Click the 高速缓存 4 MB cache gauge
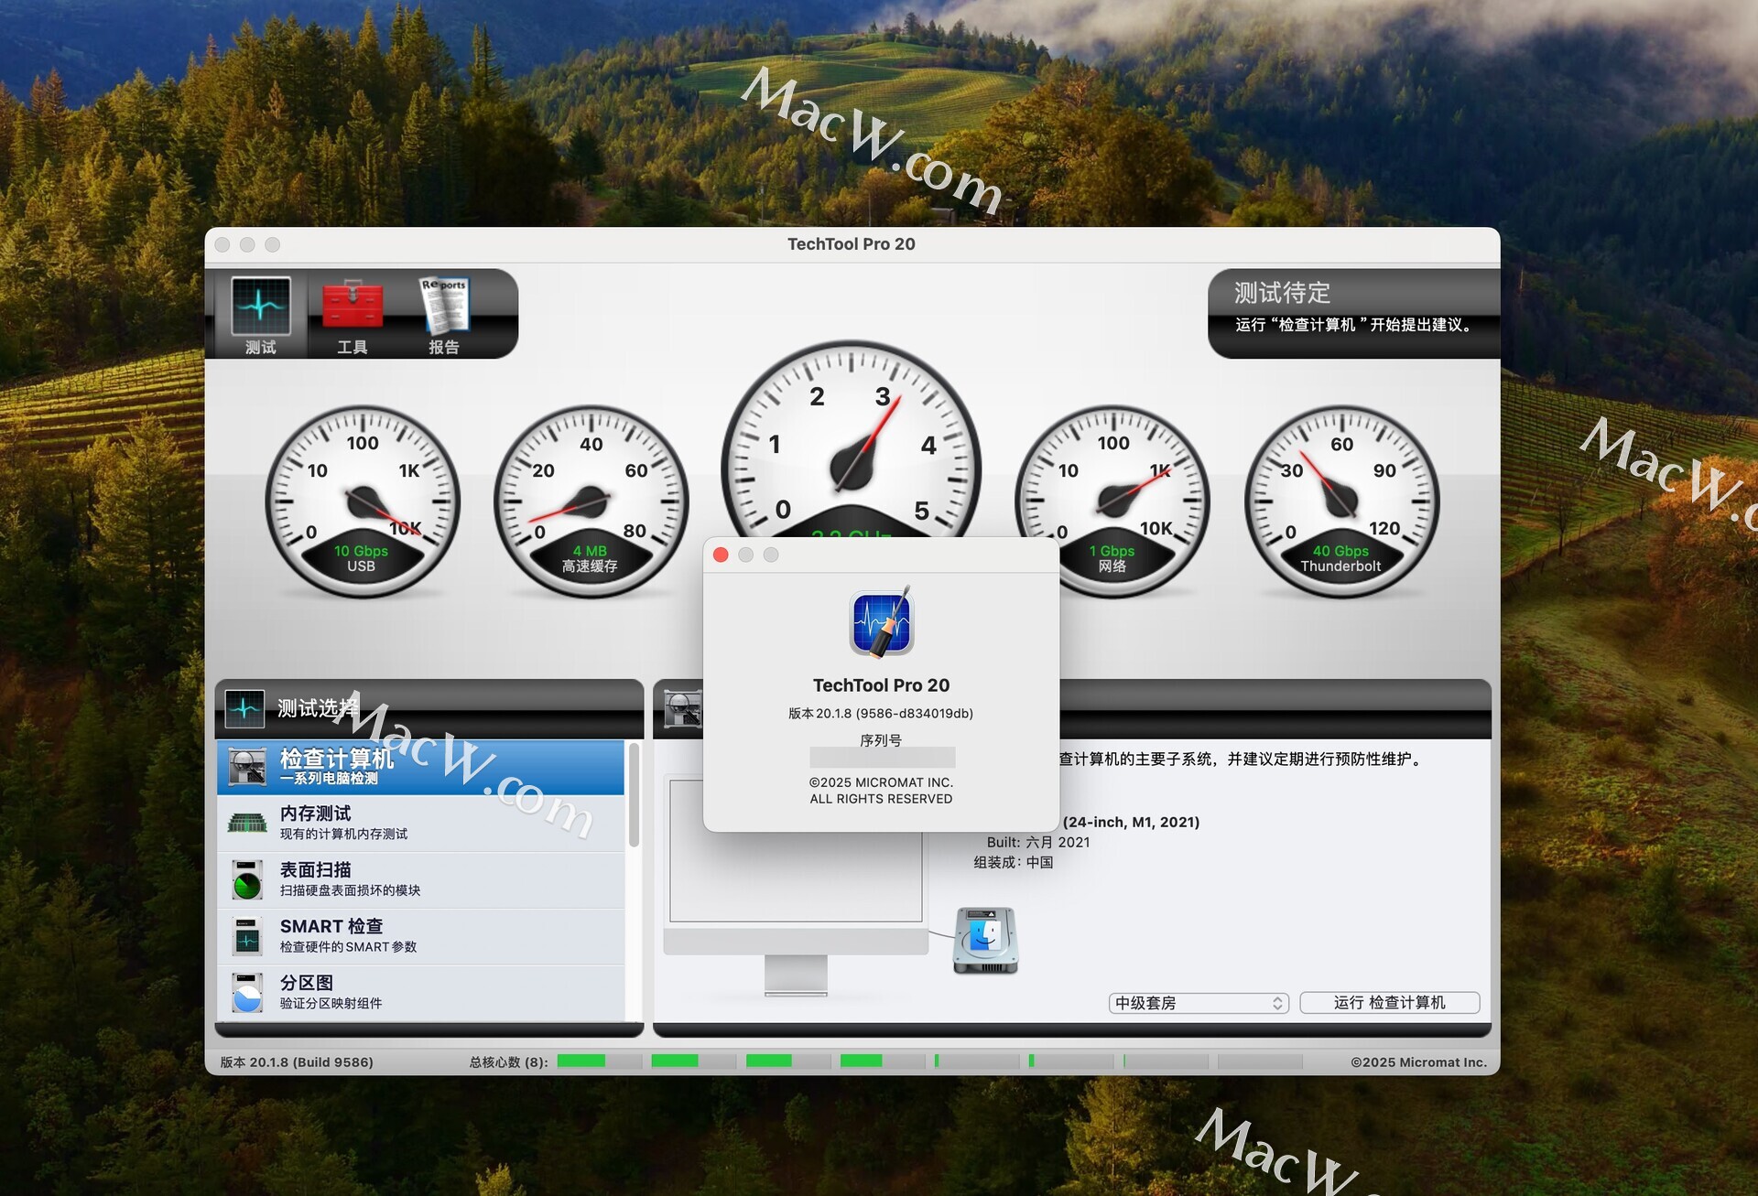Image resolution: width=1758 pixels, height=1196 pixels. [x=591, y=501]
